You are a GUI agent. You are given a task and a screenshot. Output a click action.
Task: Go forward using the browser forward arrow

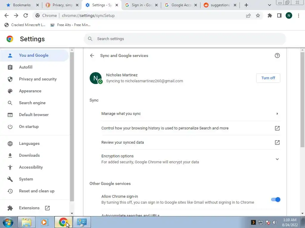[x=16, y=15]
